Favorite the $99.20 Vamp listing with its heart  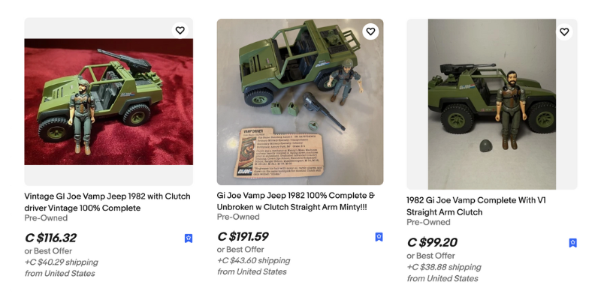point(564,31)
